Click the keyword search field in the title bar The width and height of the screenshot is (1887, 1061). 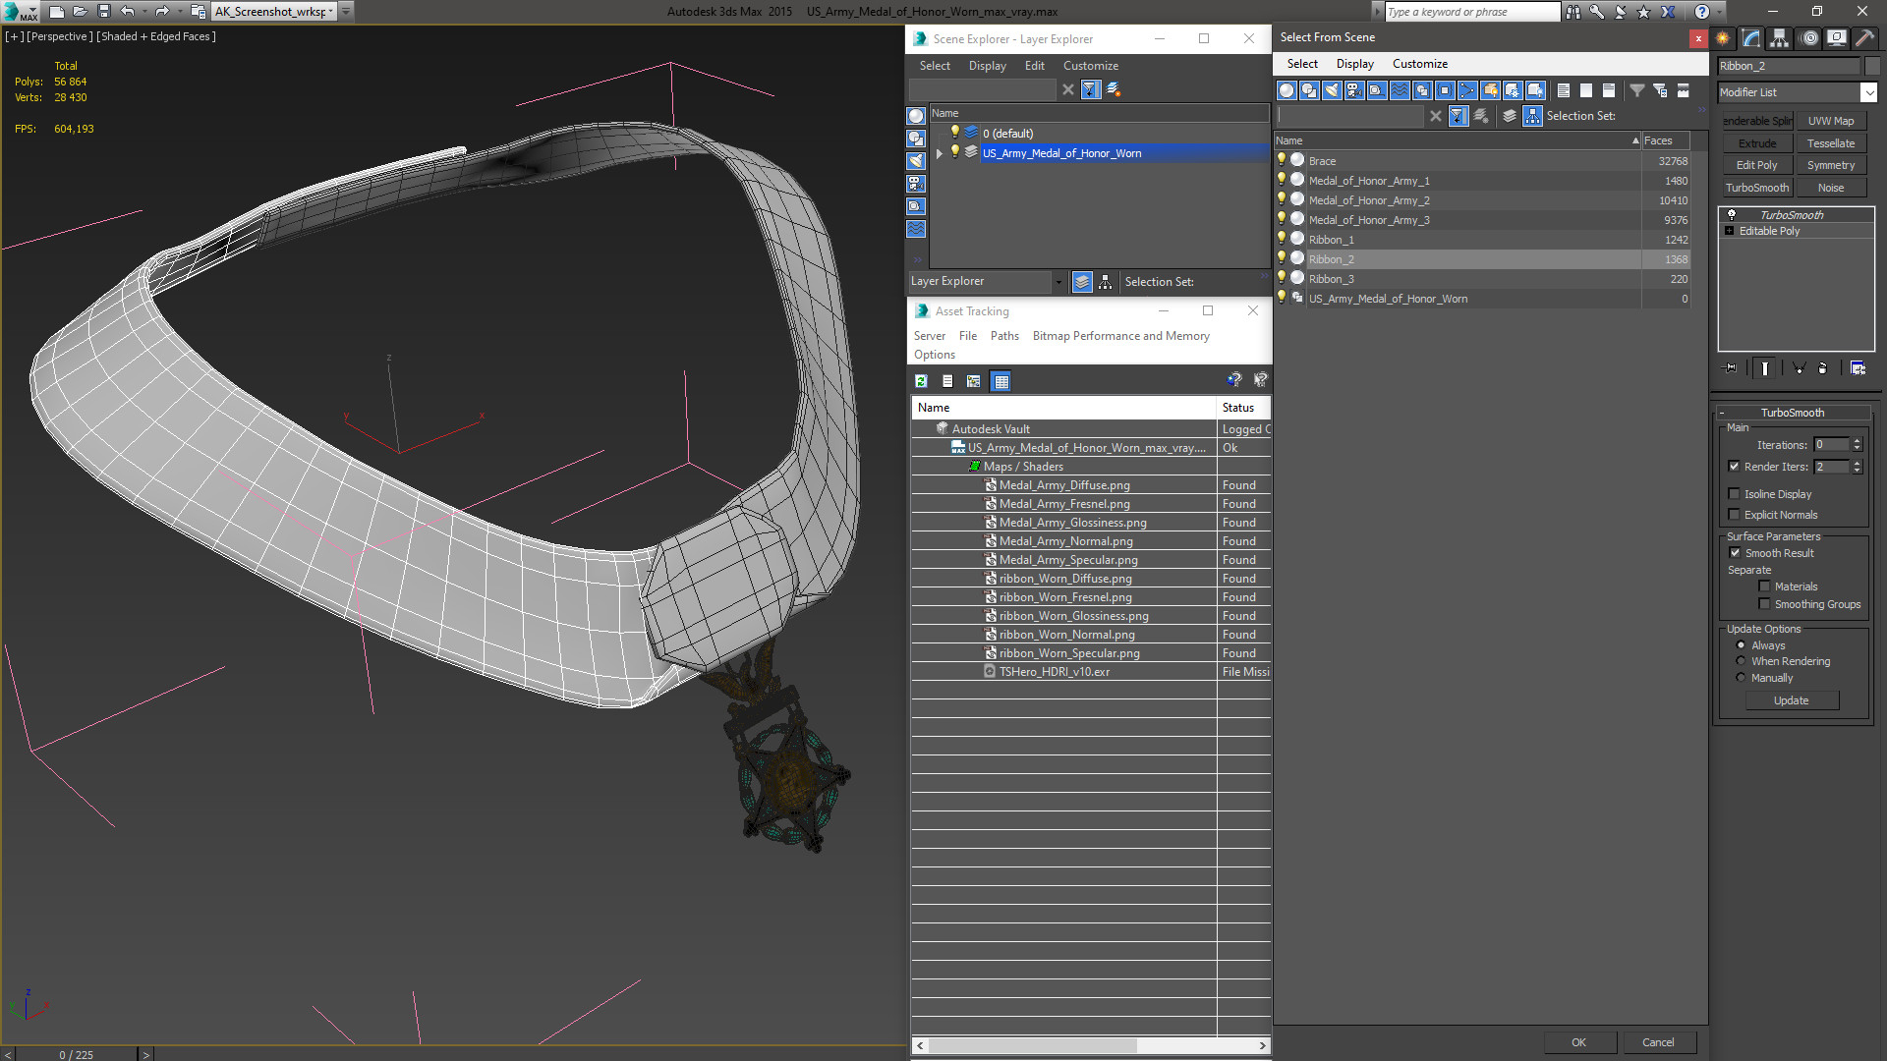(1471, 12)
